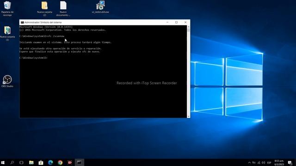The width and height of the screenshot is (296, 166).
Task: Open the Papelera de reciclaje desktop icon
Action: tap(7, 8)
